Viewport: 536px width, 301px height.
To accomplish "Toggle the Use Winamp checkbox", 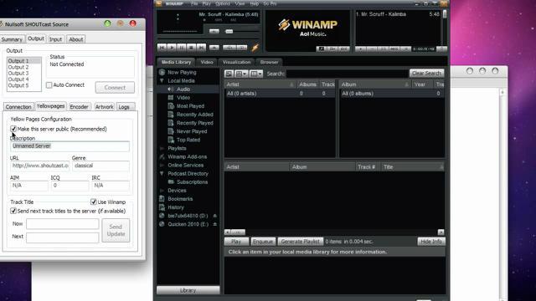I will [x=93, y=202].
